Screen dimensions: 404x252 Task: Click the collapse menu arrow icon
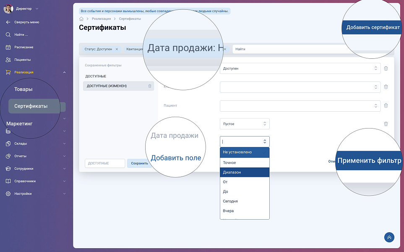8,22
